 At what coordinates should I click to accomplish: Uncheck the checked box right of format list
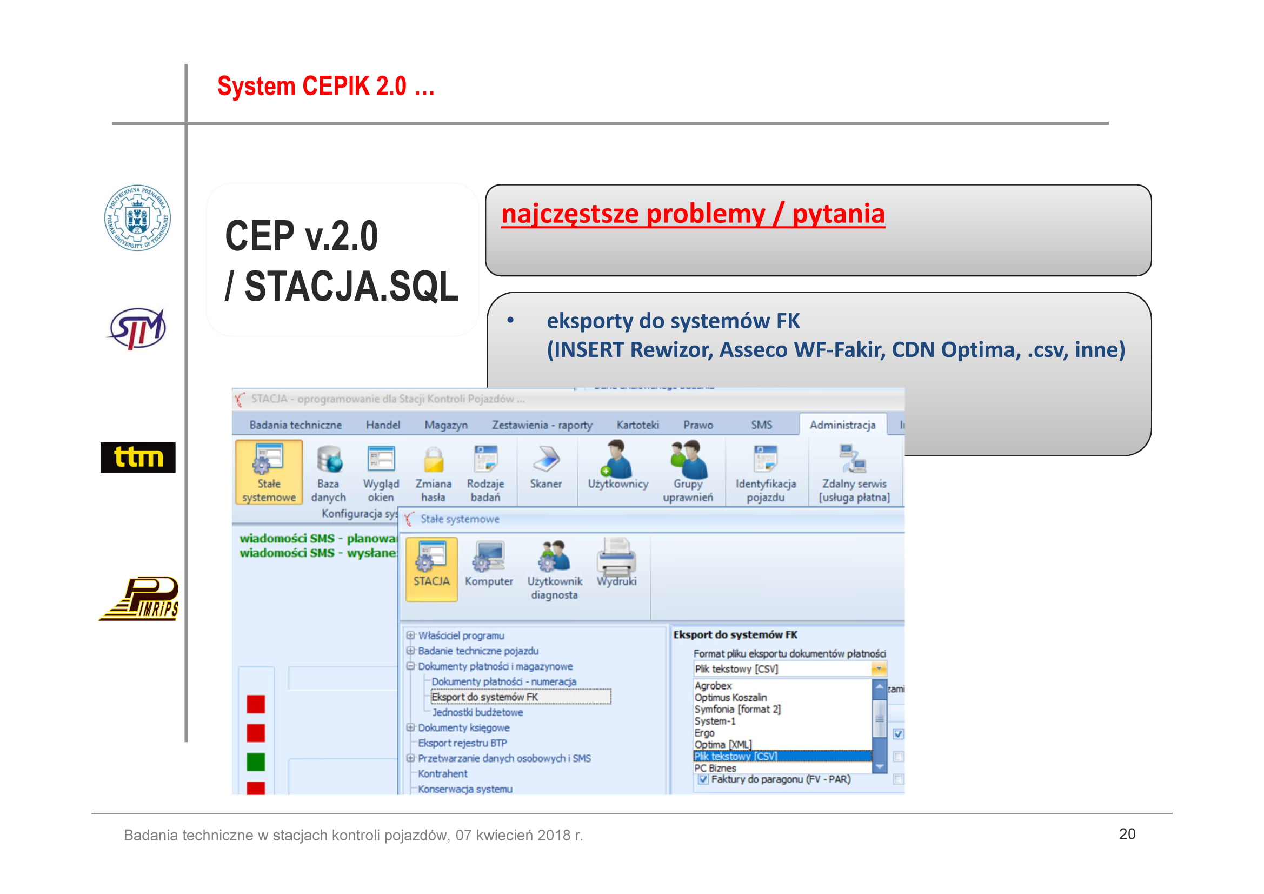coord(899,734)
